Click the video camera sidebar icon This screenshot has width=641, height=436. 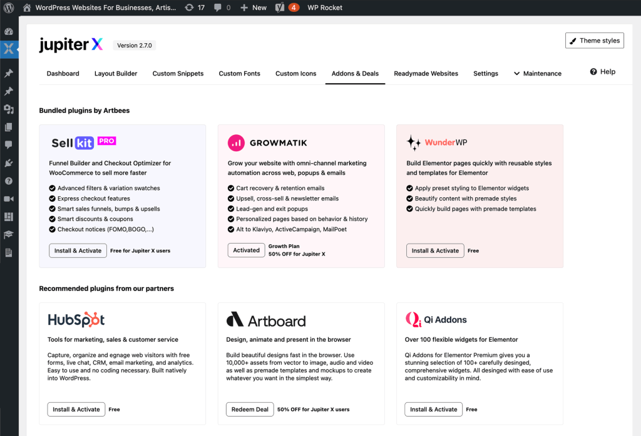[9, 199]
